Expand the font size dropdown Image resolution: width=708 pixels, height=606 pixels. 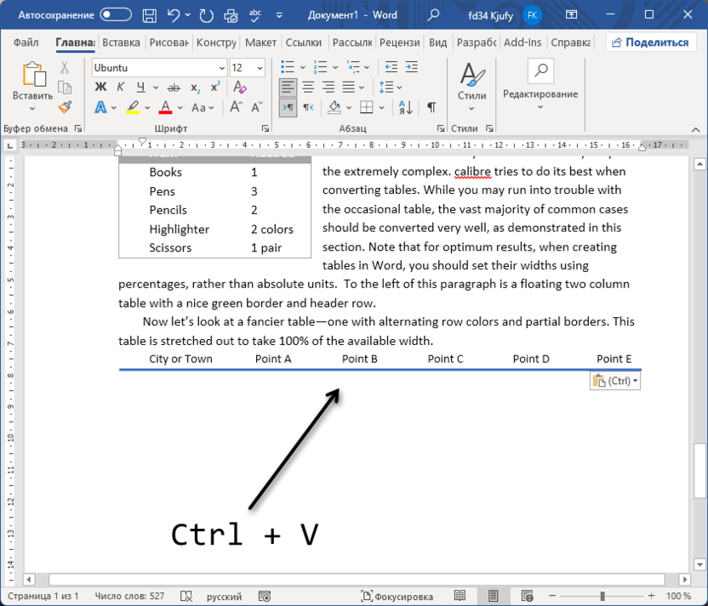[260, 68]
